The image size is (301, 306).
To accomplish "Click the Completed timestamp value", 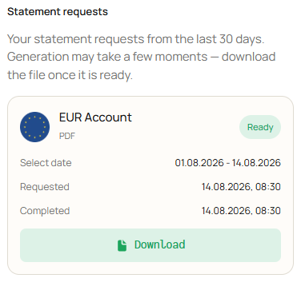I will pyautogui.click(x=241, y=211).
